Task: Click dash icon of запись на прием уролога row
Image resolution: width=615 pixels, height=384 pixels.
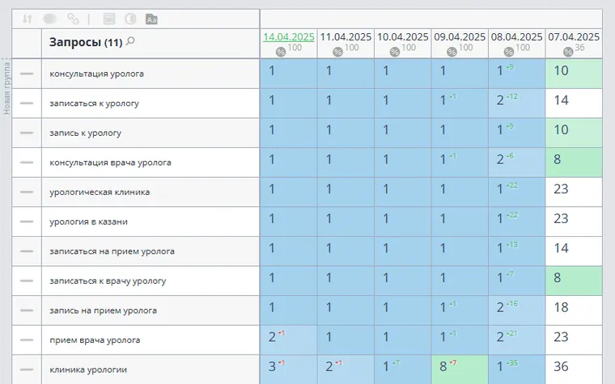Action: [27, 310]
